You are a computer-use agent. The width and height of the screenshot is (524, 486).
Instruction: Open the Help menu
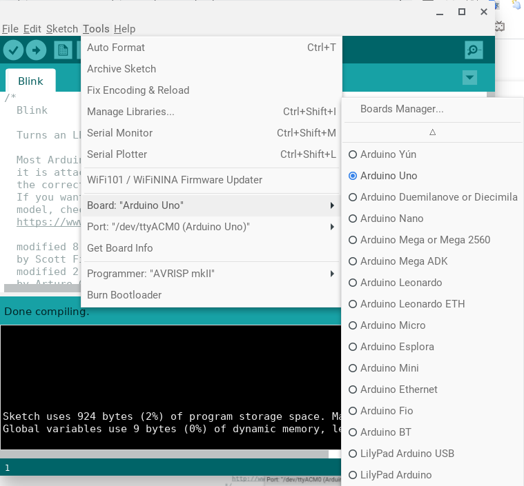125,29
